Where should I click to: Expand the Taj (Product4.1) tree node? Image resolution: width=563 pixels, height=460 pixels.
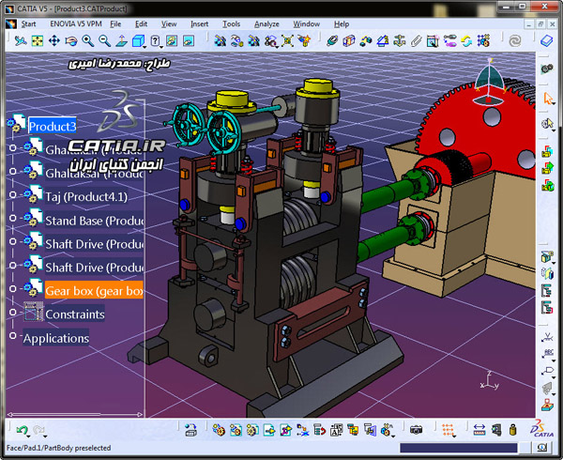pyautogui.click(x=13, y=194)
